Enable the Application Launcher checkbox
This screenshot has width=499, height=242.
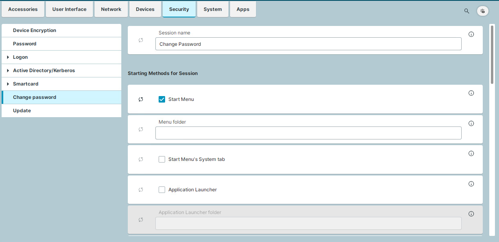162,190
